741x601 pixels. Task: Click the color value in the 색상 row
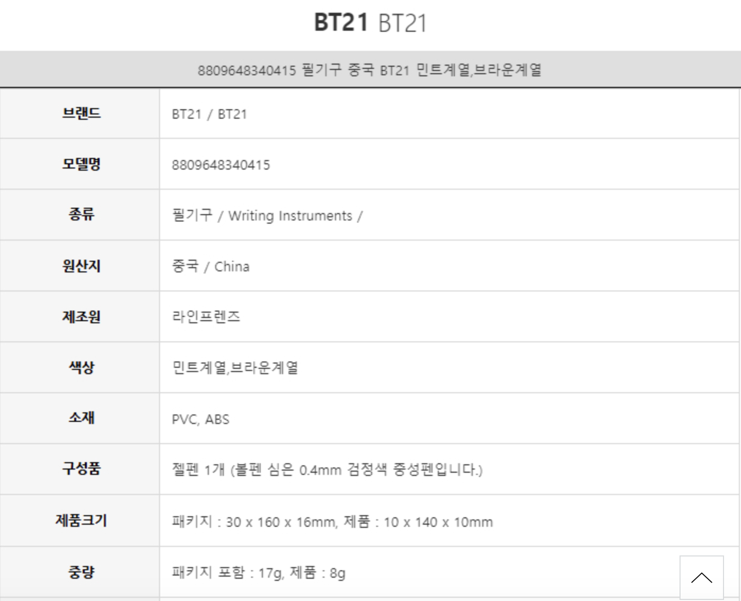tap(235, 367)
